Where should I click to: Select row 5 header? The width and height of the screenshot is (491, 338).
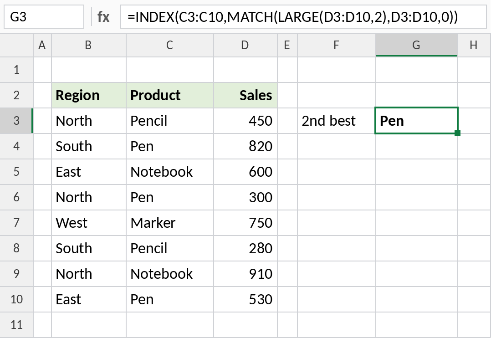(x=16, y=172)
